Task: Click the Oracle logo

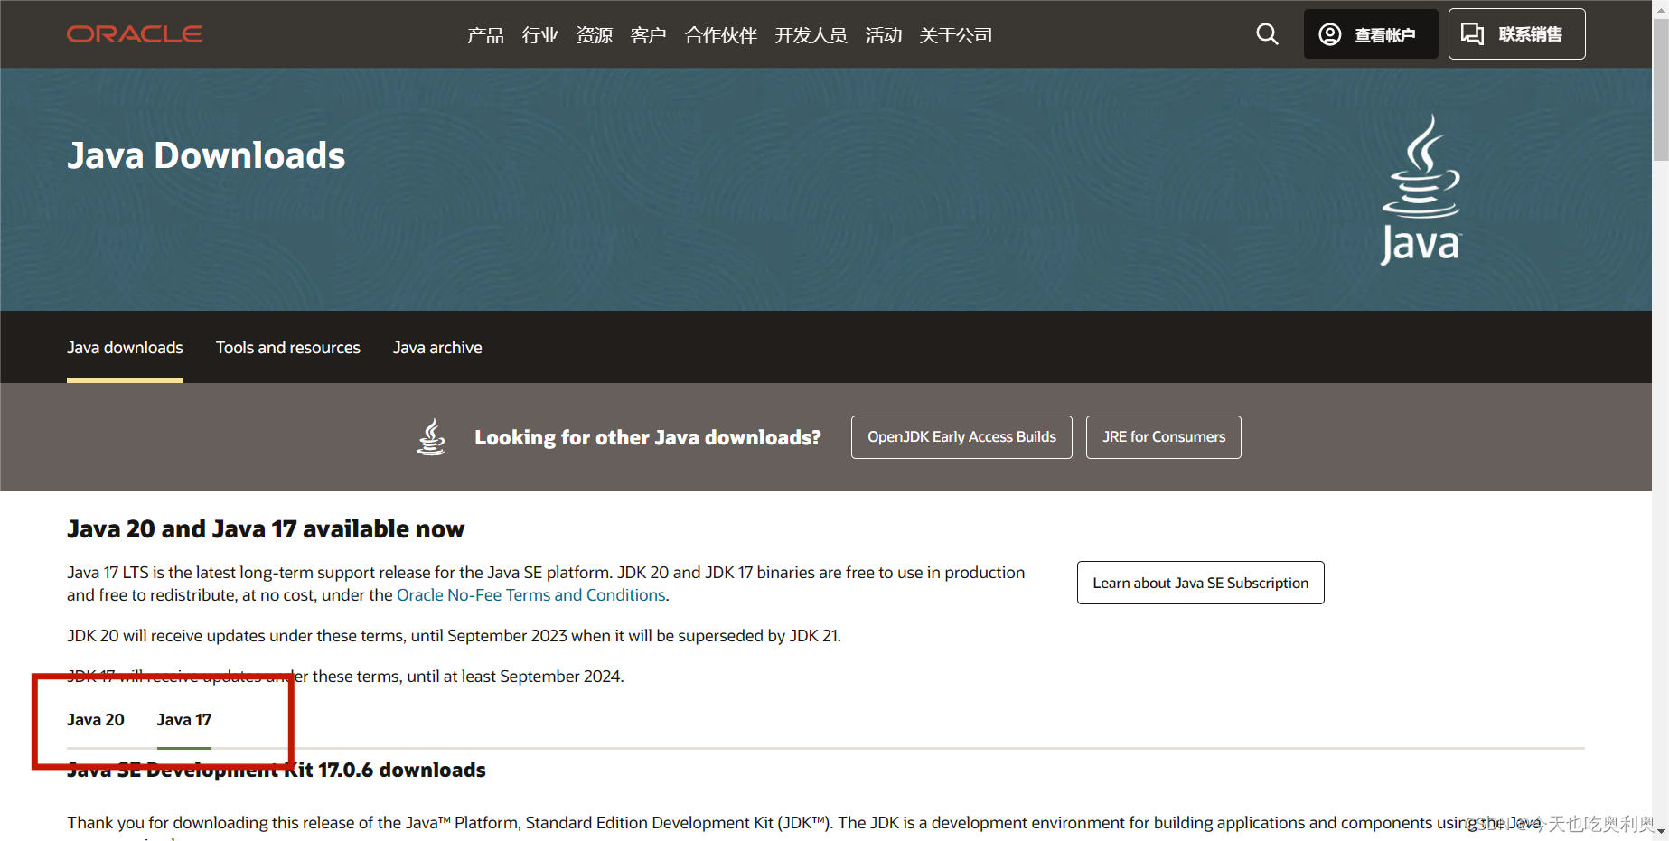Action: point(135,34)
